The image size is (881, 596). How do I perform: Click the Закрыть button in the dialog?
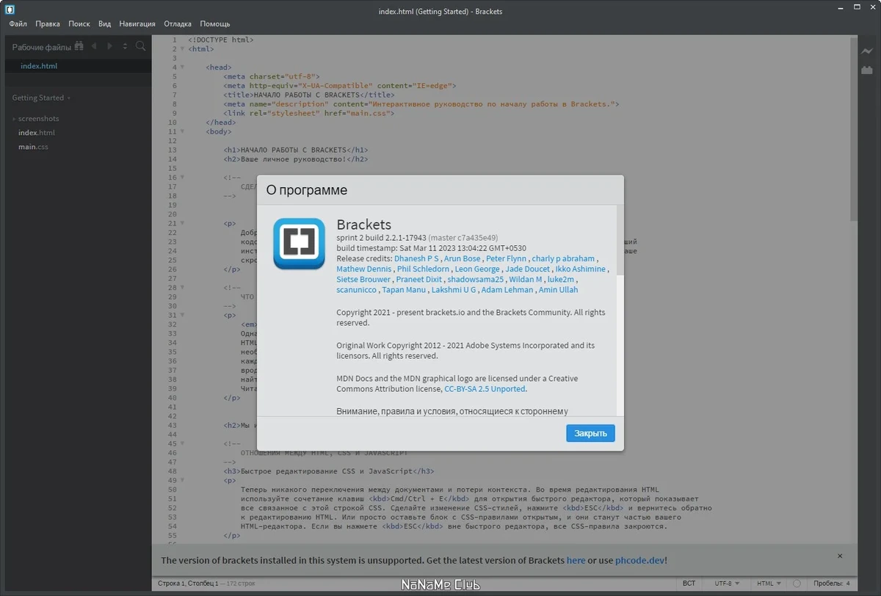click(x=590, y=433)
